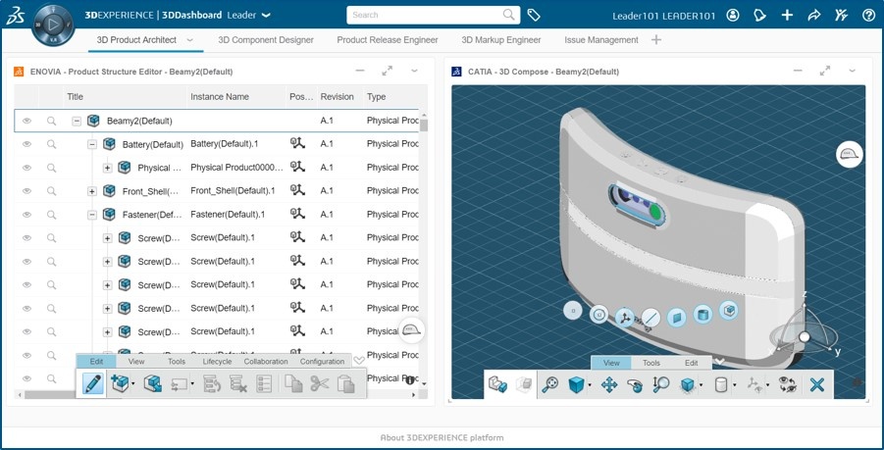Add a new dashboard tab with plus
The image size is (884, 450).
[x=656, y=40]
